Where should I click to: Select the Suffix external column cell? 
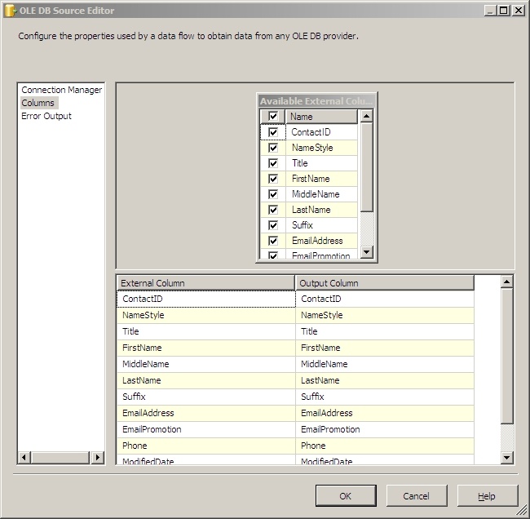(205, 397)
